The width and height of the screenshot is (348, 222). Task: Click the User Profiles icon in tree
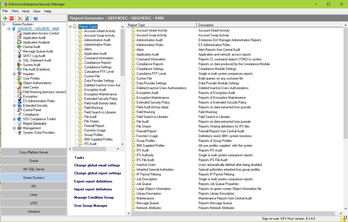tap(19, 78)
